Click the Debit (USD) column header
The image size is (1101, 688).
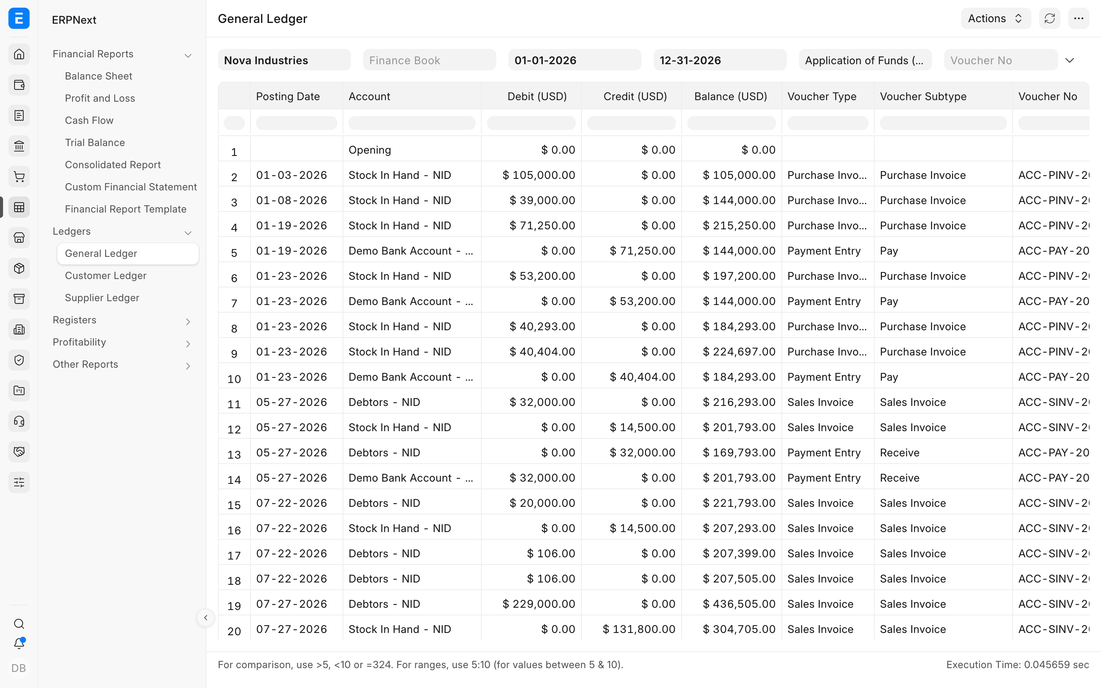click(x=531, y=96)
